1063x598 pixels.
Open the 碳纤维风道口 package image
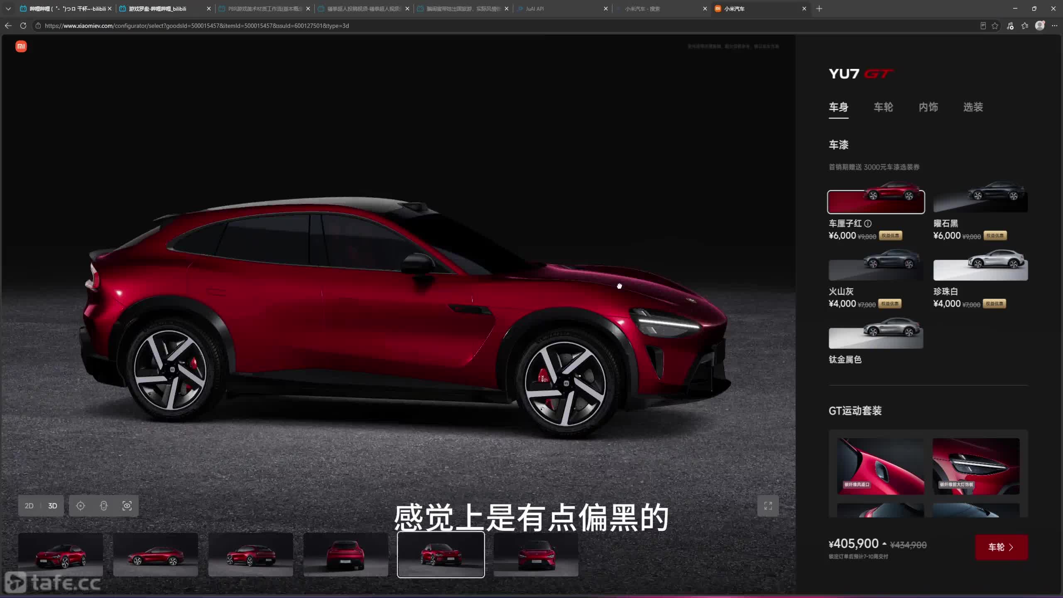pos(881,466)
